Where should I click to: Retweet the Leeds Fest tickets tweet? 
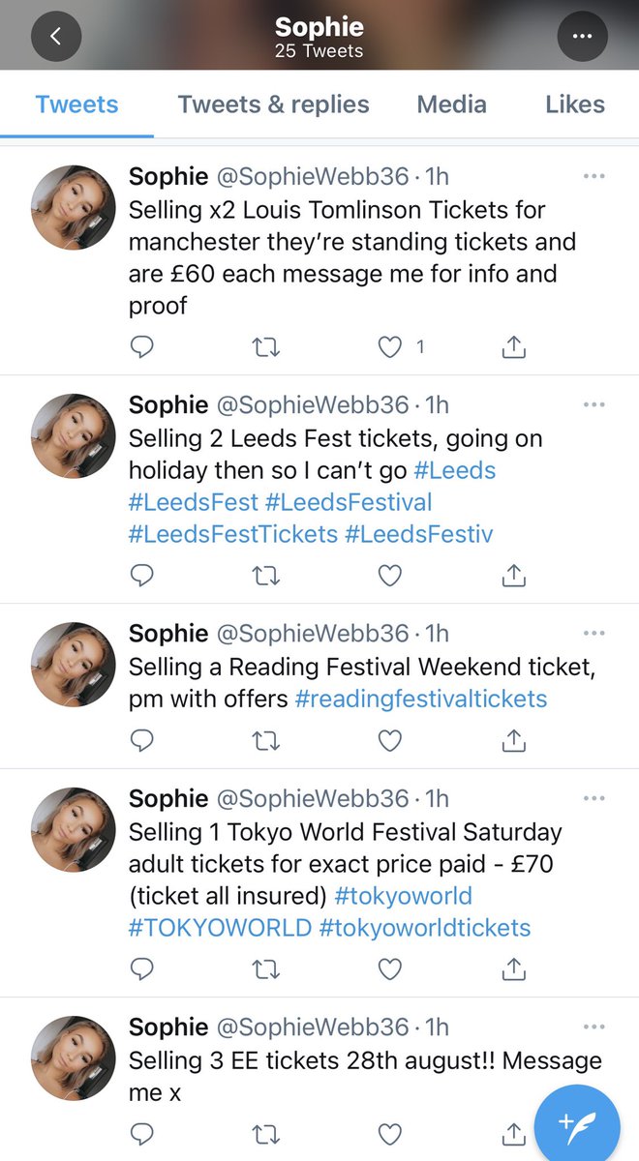[265, 576]
